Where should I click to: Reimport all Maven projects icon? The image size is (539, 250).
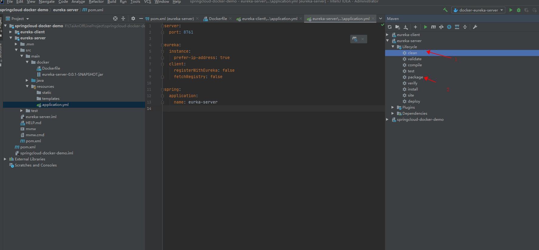point(390,27)
